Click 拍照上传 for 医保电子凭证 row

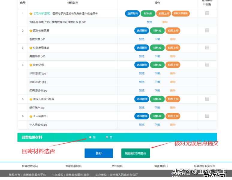[x=164, y=13]
